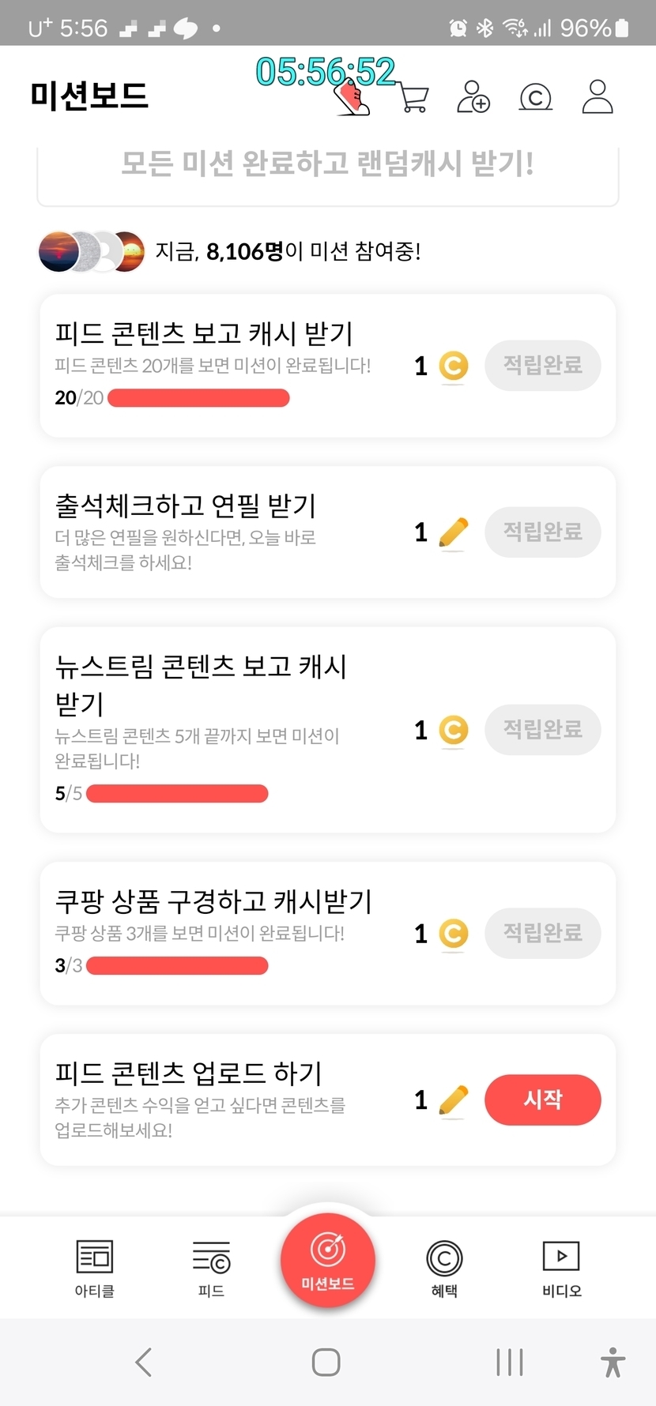
Task: Tap the Android back navigation arrow
Action: click(143, 1362)
